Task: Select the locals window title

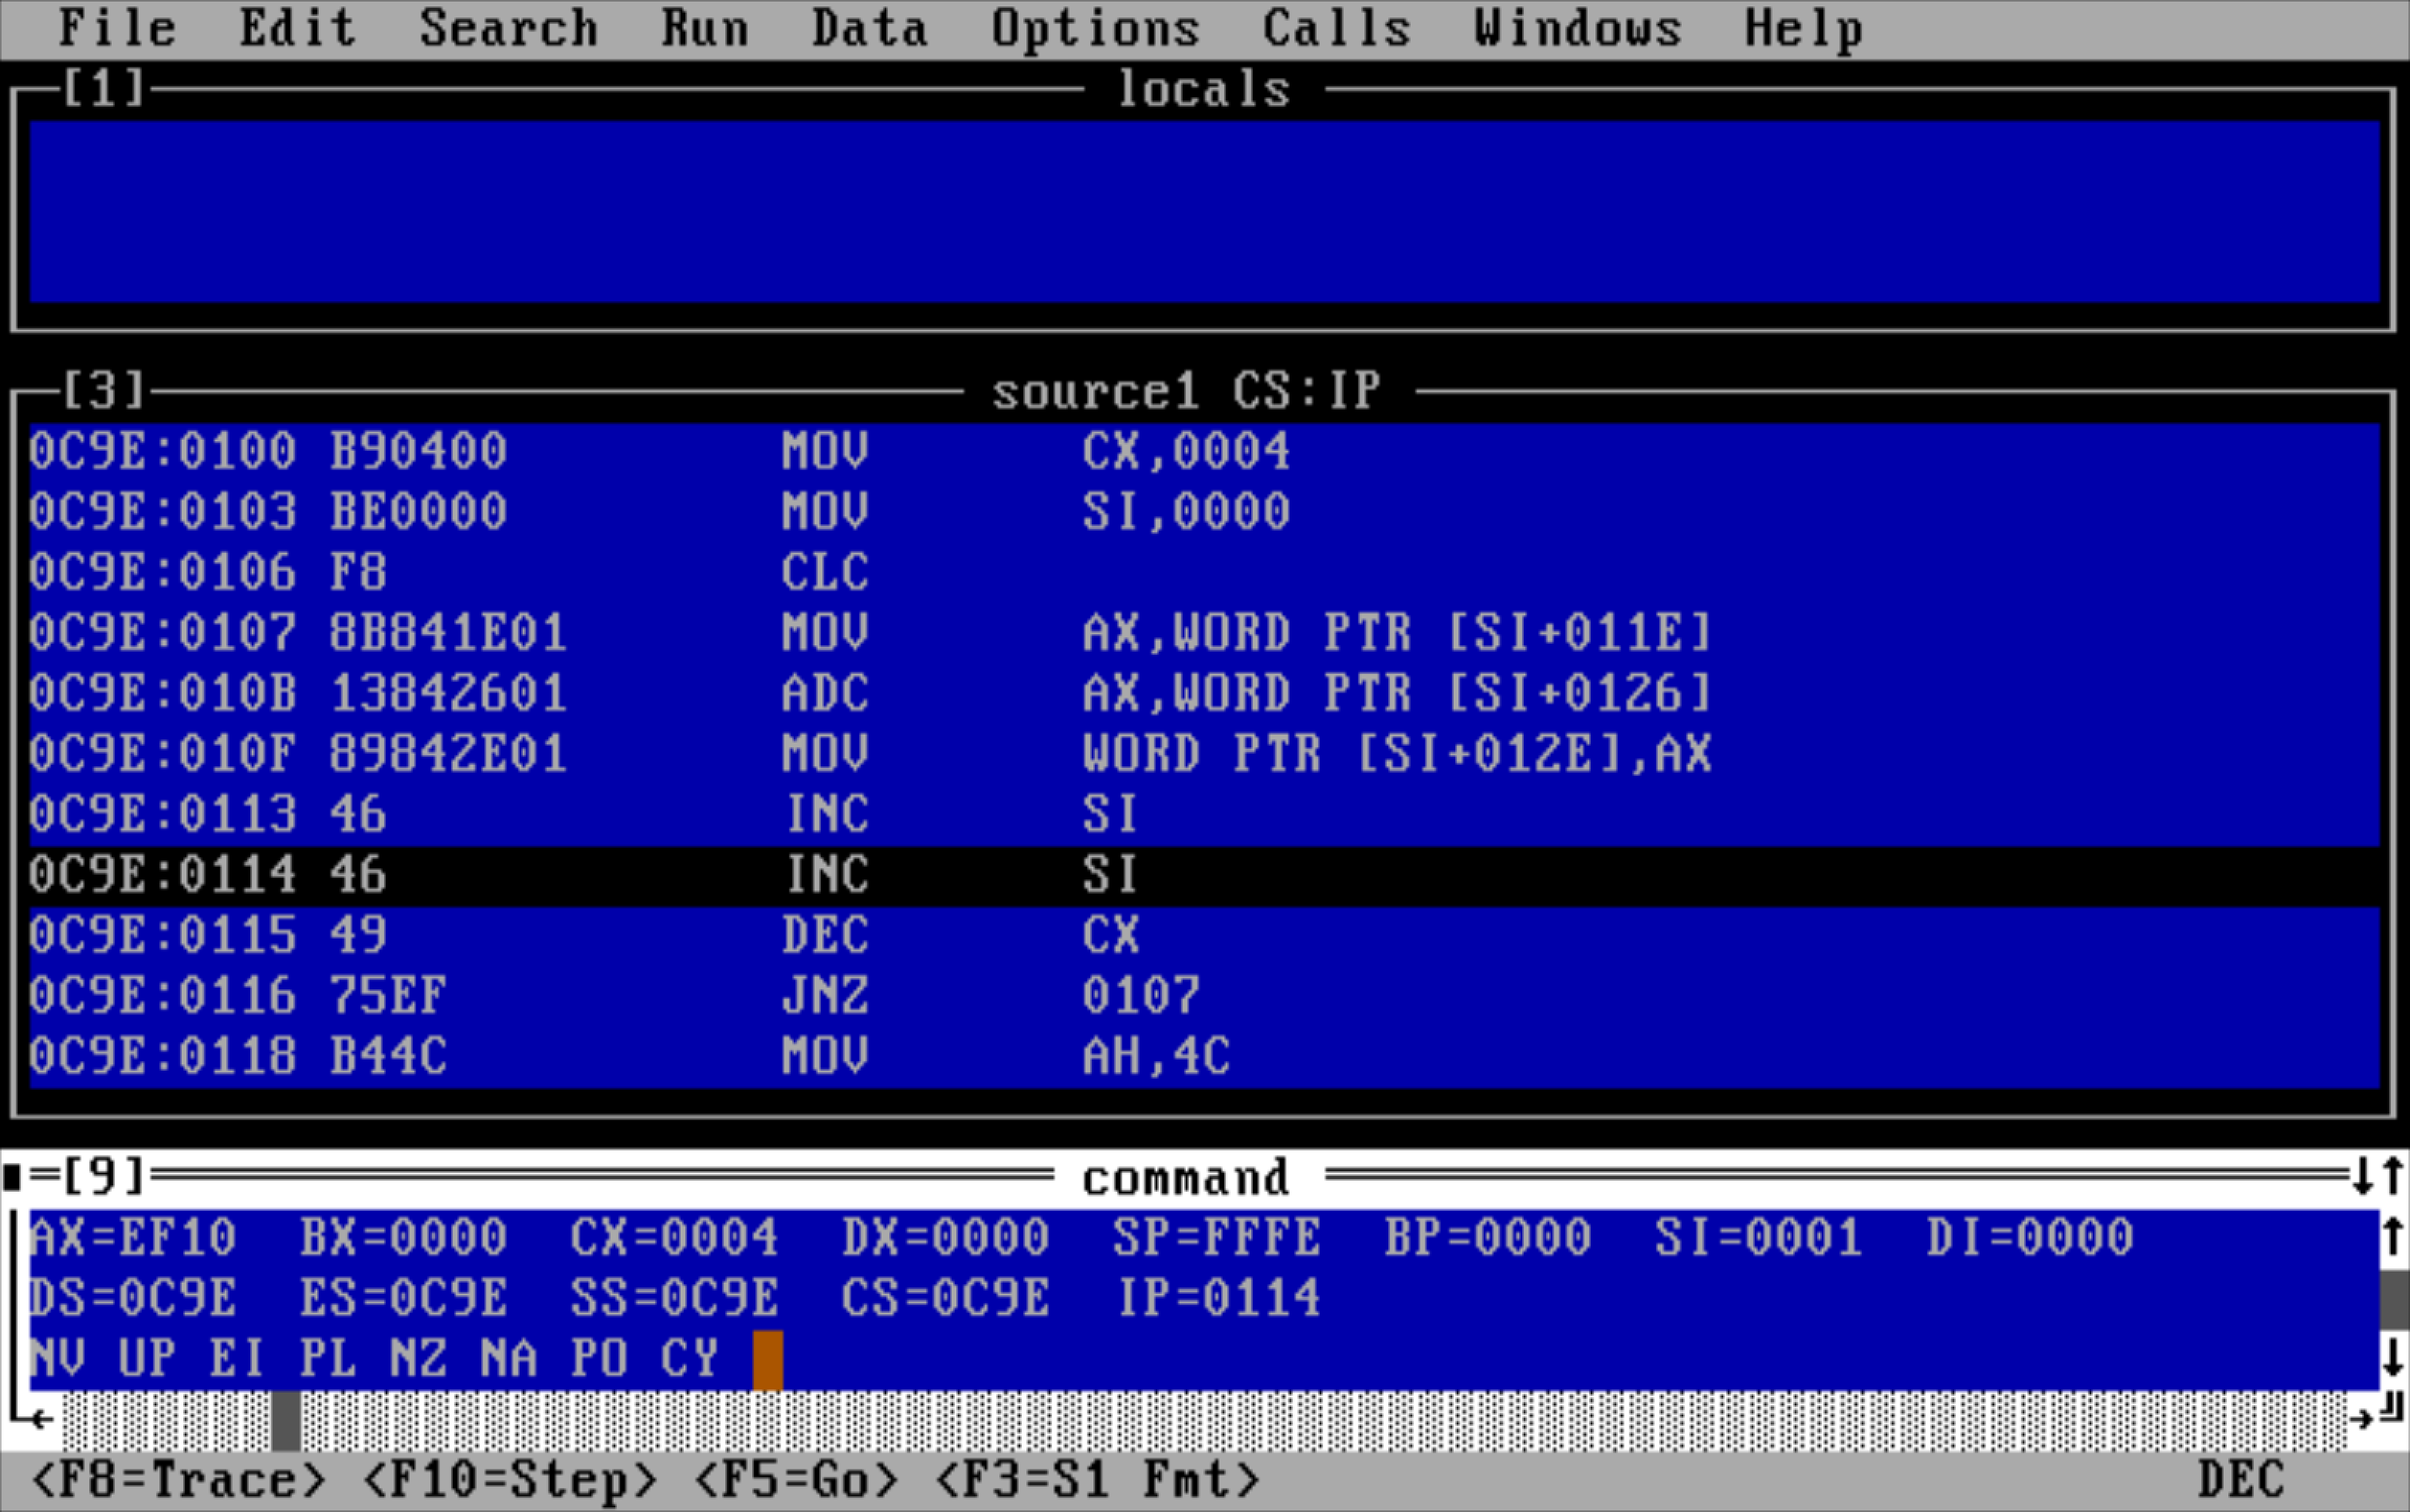Action: point(1203,90)
